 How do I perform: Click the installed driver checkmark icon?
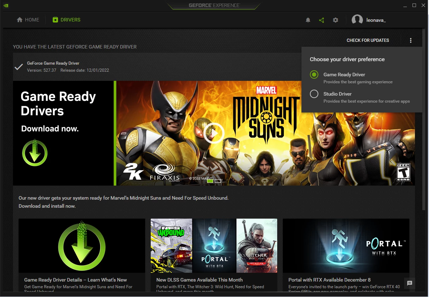[19, 67]
